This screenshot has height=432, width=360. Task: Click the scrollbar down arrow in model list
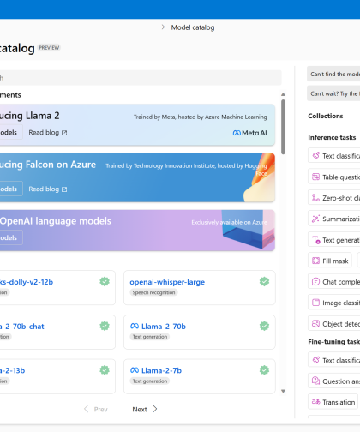coord(283,391)
